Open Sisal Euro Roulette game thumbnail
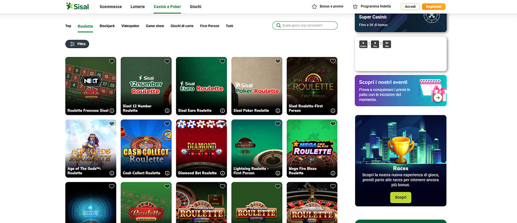This screenshot has height=223, width=517. (202, 86)
